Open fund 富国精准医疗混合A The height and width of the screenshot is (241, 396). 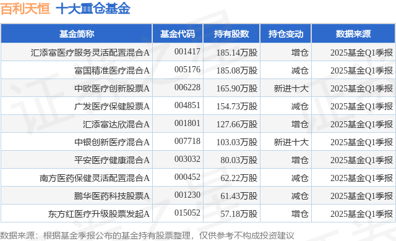coord(112,70)
